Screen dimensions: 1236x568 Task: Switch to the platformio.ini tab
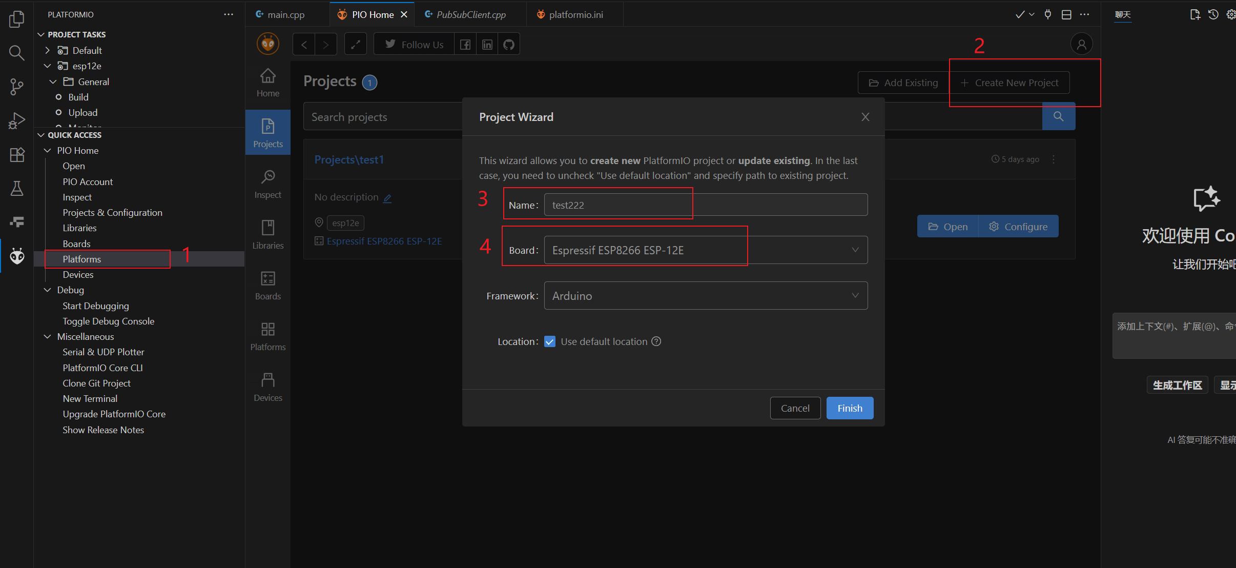(575, 14)
